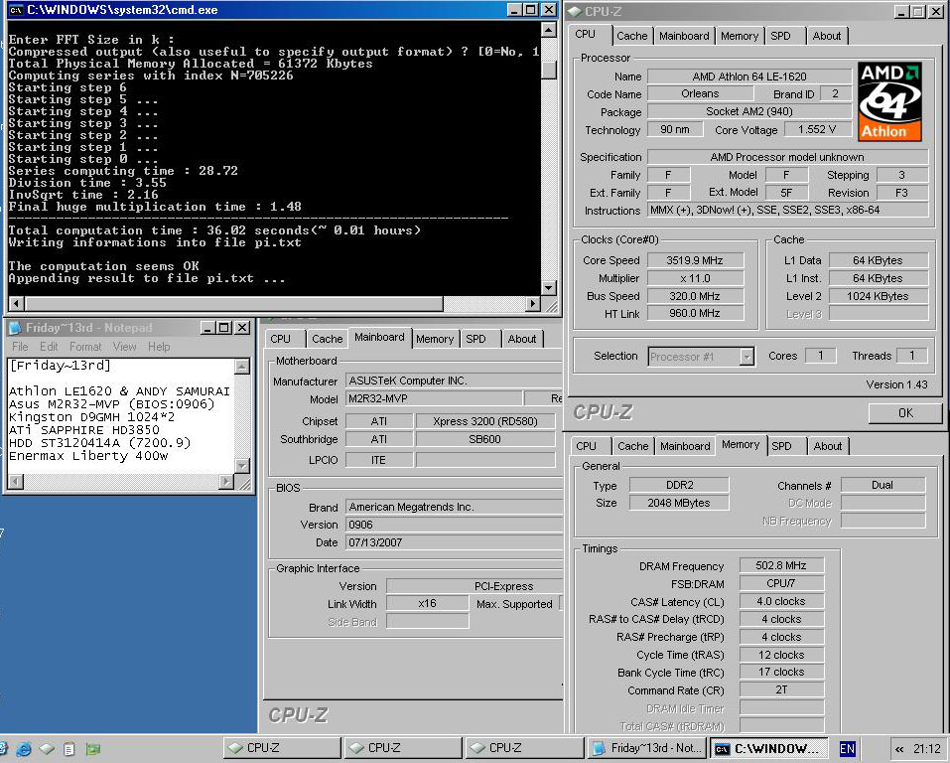Click the Notepad title bar icon

[x=16, y=328]
